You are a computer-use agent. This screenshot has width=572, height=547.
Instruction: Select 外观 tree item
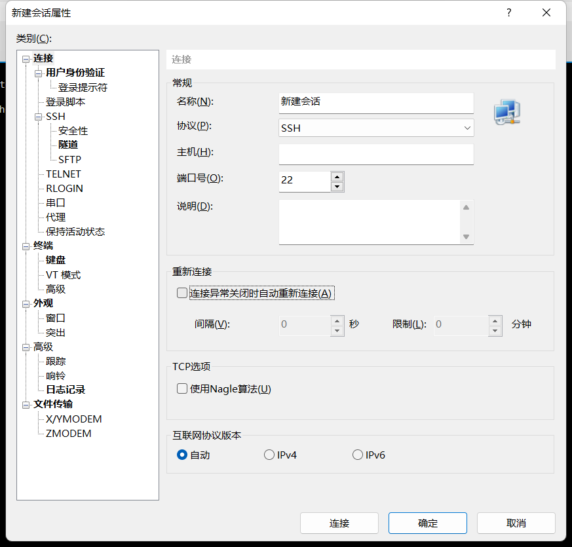pyautogui.click(x=43, y=303)
